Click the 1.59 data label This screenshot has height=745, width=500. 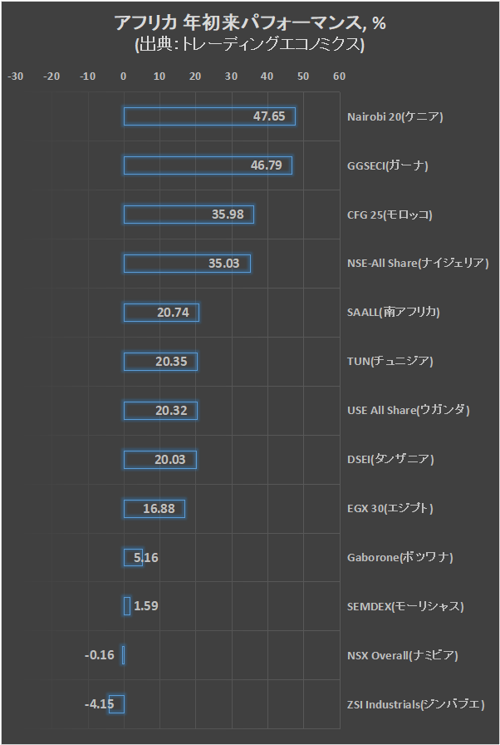146,606
